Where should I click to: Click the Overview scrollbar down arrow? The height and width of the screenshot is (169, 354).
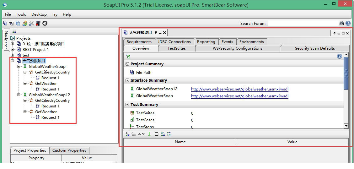click(346, 126)
